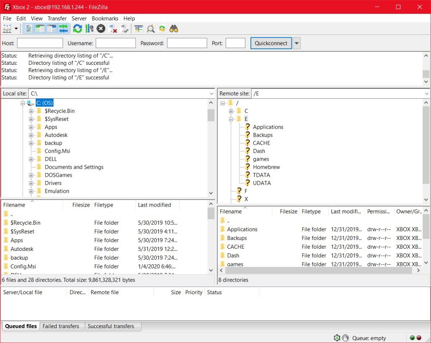The width and height of the screenshot is (431, 343).
Task: Click the Quickconnect button
Action: 271,43
